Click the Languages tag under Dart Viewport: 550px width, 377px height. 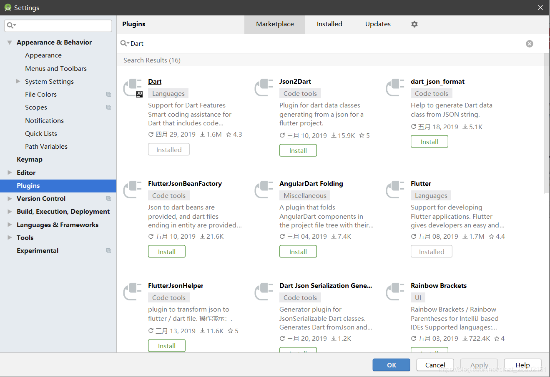[168, 94]
